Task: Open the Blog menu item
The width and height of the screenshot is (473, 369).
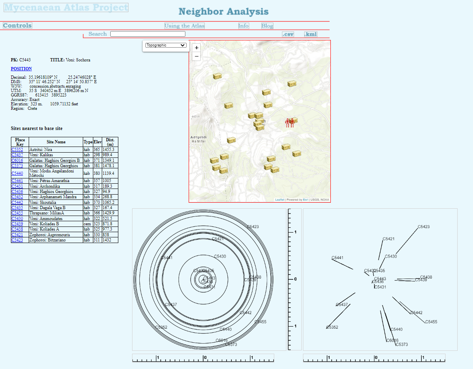Action: pyautogui.click(x=267, y=26)
